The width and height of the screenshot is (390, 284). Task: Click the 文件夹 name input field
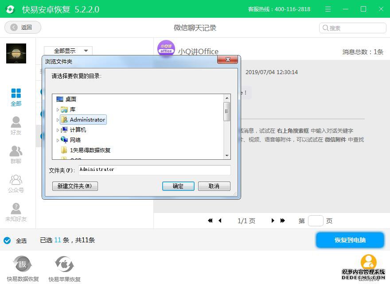pos(155,170)
